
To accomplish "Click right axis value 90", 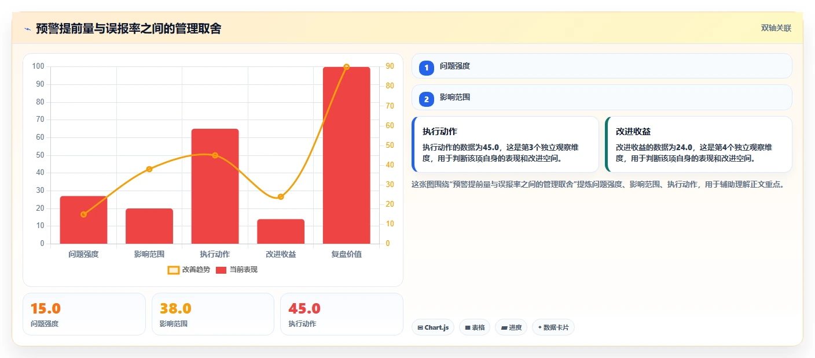I will [x=390, y=66].
